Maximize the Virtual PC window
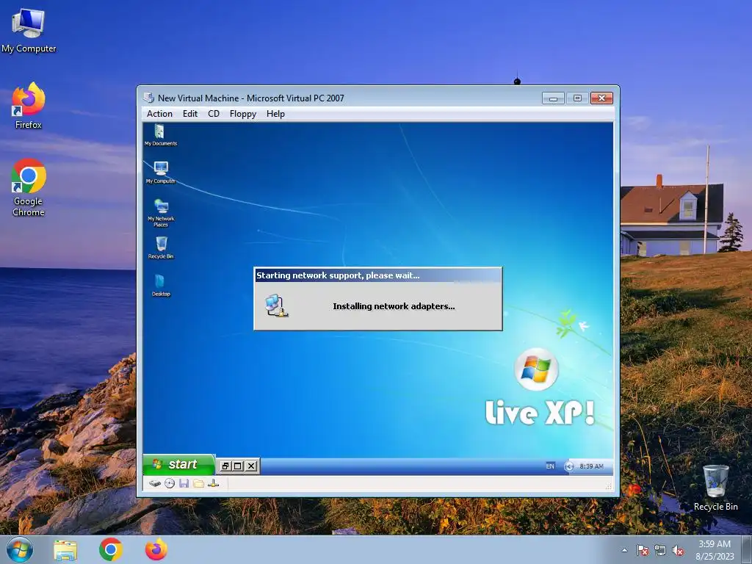752x564 pixels. 577,98
